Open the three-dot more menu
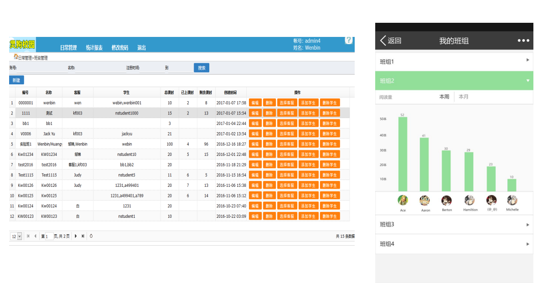553x283 pixels. pyautogui.click(x=523, y=41)
